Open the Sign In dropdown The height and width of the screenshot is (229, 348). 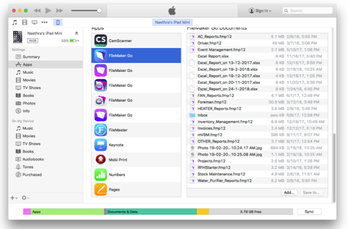coord(260,10)
